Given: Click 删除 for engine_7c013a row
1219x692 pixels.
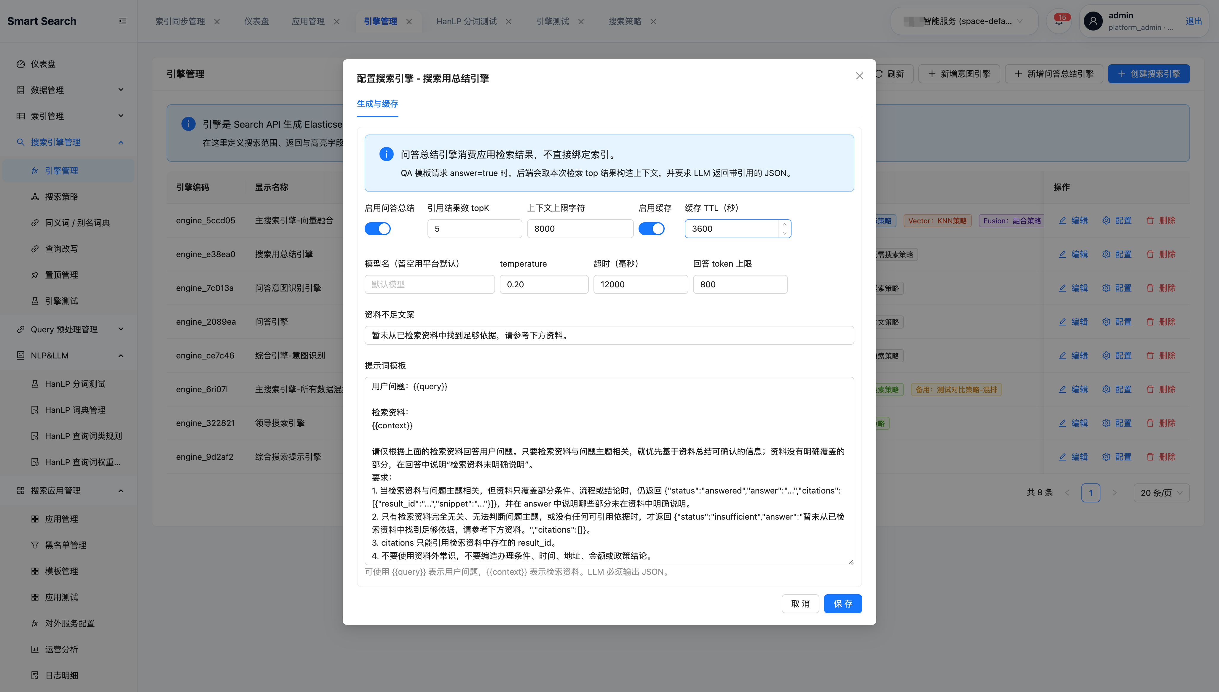Looking at the screenshot, I should pos(1161,288).
